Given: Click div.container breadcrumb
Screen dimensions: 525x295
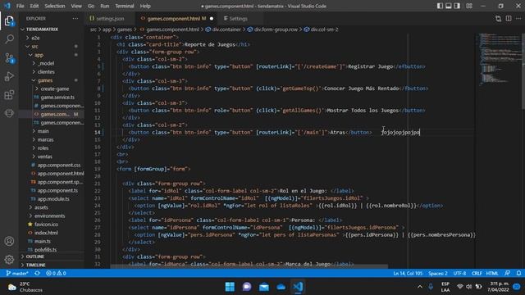Looking at the screenshot, I should click(x=226, y=29).
